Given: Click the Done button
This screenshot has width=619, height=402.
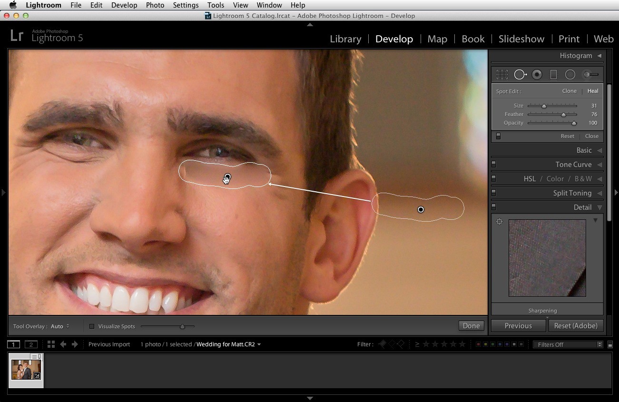Looking at the screenshot, I should (x=471, y=326).
